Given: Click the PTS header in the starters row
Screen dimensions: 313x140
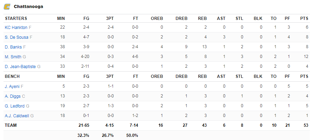Looking at the screenshot, I should click(304, 19).
